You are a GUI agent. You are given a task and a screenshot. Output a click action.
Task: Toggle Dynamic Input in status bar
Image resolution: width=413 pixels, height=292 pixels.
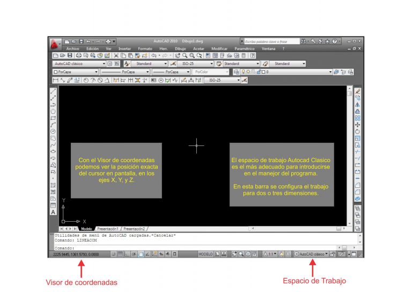point(161,254)
